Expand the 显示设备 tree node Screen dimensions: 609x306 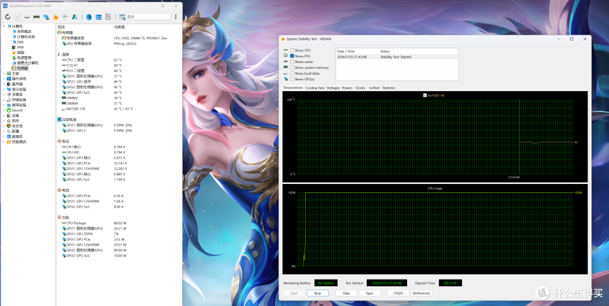pyautogui.click(x=4, y=89)
